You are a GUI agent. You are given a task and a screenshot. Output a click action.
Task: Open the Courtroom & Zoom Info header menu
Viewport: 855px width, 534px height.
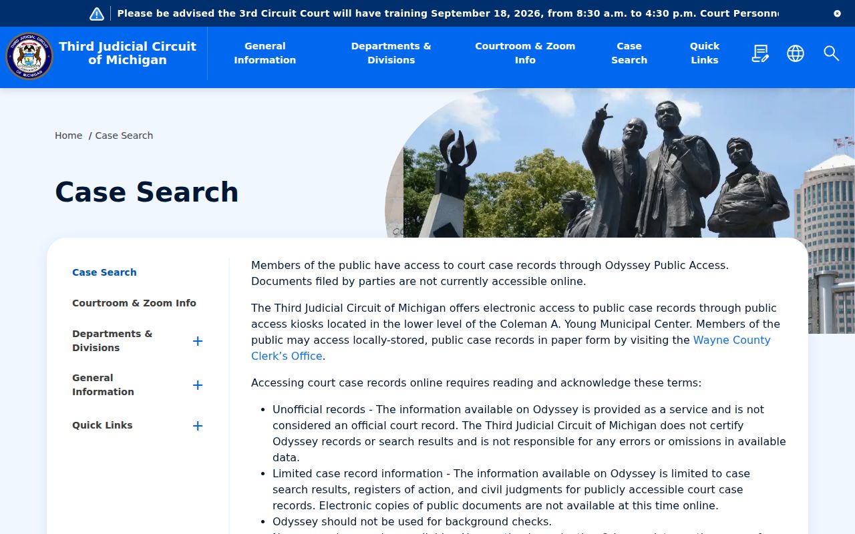click(525, 53)
